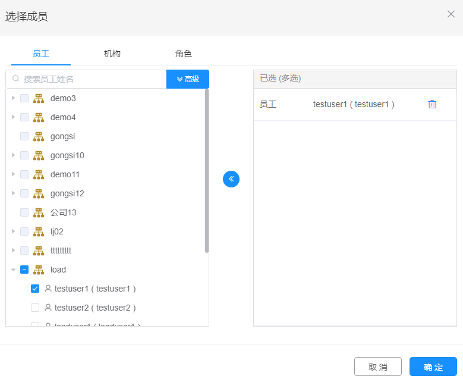Switch to the 机构 tab
463x379 pixels.
tap(112, 54)
